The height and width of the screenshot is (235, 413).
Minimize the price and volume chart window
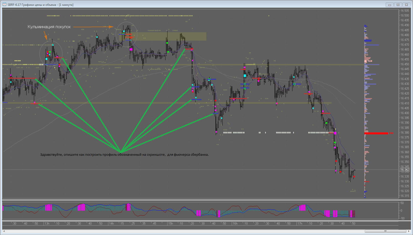click(x=389, y=5)
